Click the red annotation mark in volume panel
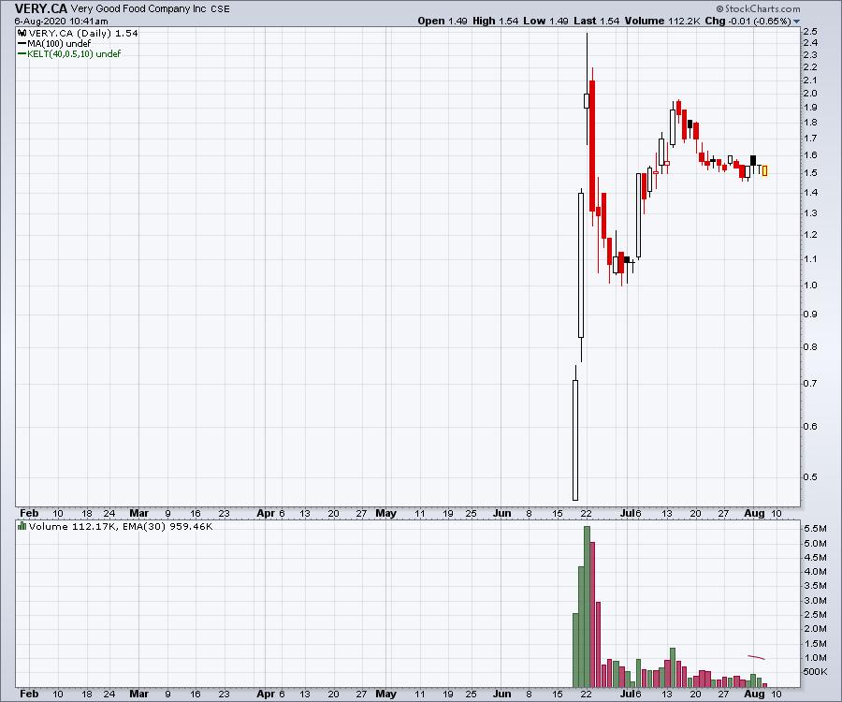Screen dimensions: 842x702 (x=756, y=657)
